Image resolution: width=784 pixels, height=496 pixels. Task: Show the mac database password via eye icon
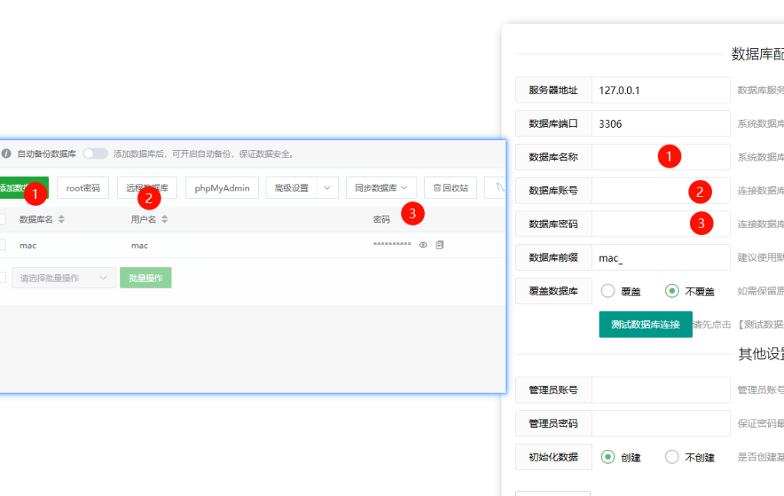(423, 245)
